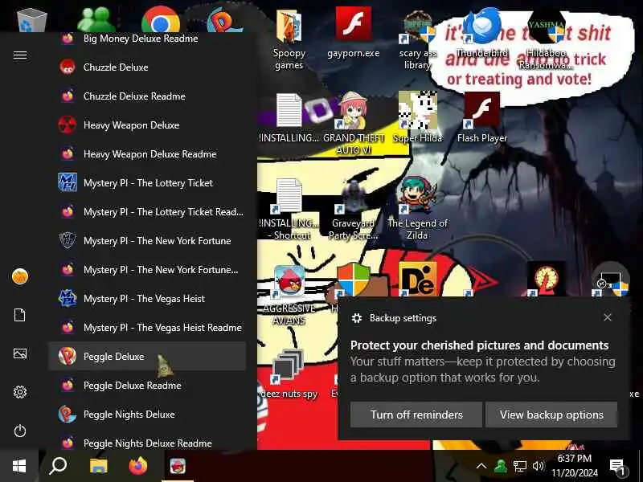Open AGGRESSIVE AVIANS desktop shortcut

pos(289,295)
